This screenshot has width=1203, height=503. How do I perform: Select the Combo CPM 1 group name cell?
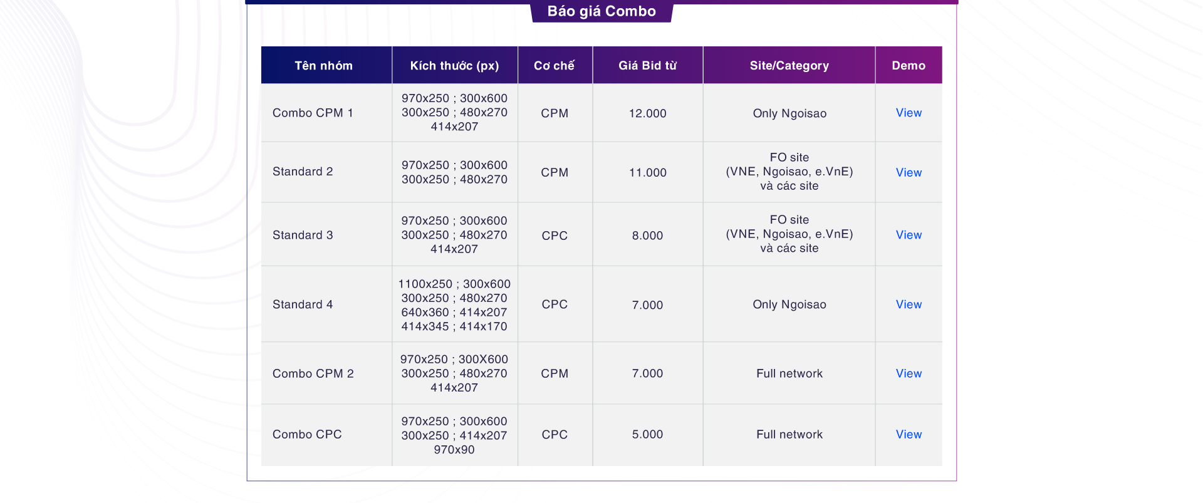point(326,113)
